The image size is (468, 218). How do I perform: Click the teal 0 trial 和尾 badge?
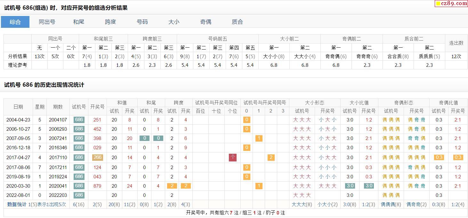[144, 138]
